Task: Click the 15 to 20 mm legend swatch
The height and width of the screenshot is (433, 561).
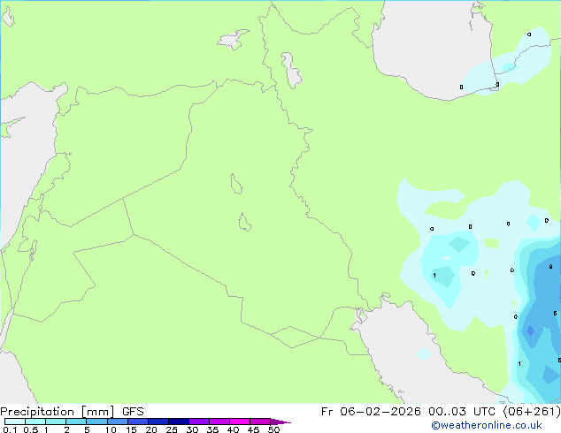Action: (137, 422)
